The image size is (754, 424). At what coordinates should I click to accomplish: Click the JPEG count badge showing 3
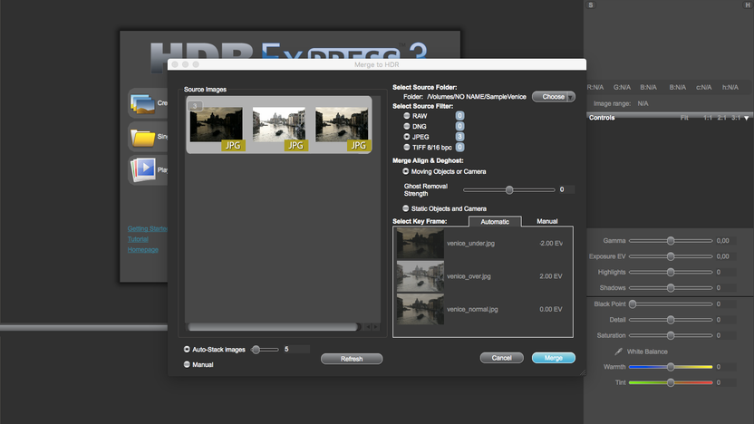click(459, 137)
